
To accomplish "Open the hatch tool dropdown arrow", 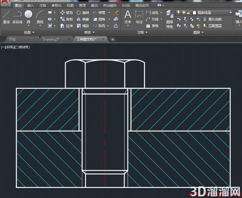I will pyautogui.click(x=55, y=26).
